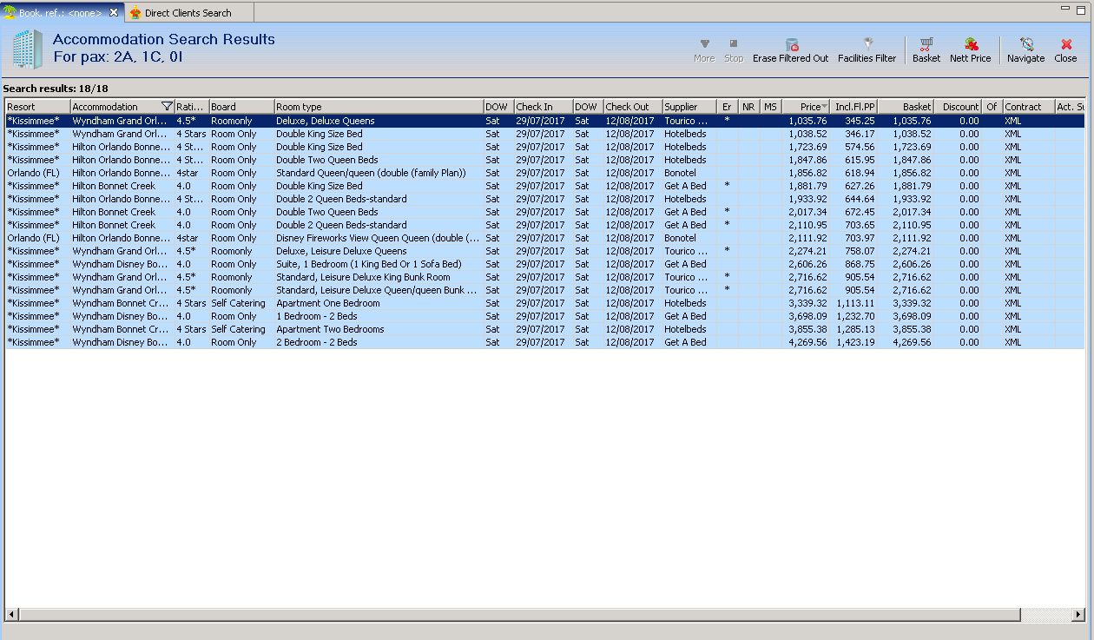The height and width of the screenshot is (640, 1094).
Task: Click price cell 1,723.69
Action: (x=807, y=147)
